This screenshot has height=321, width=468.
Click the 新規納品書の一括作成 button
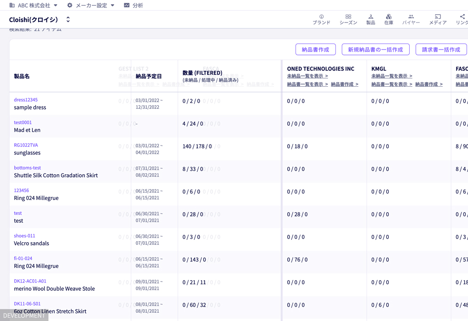(x=375, y=50)
